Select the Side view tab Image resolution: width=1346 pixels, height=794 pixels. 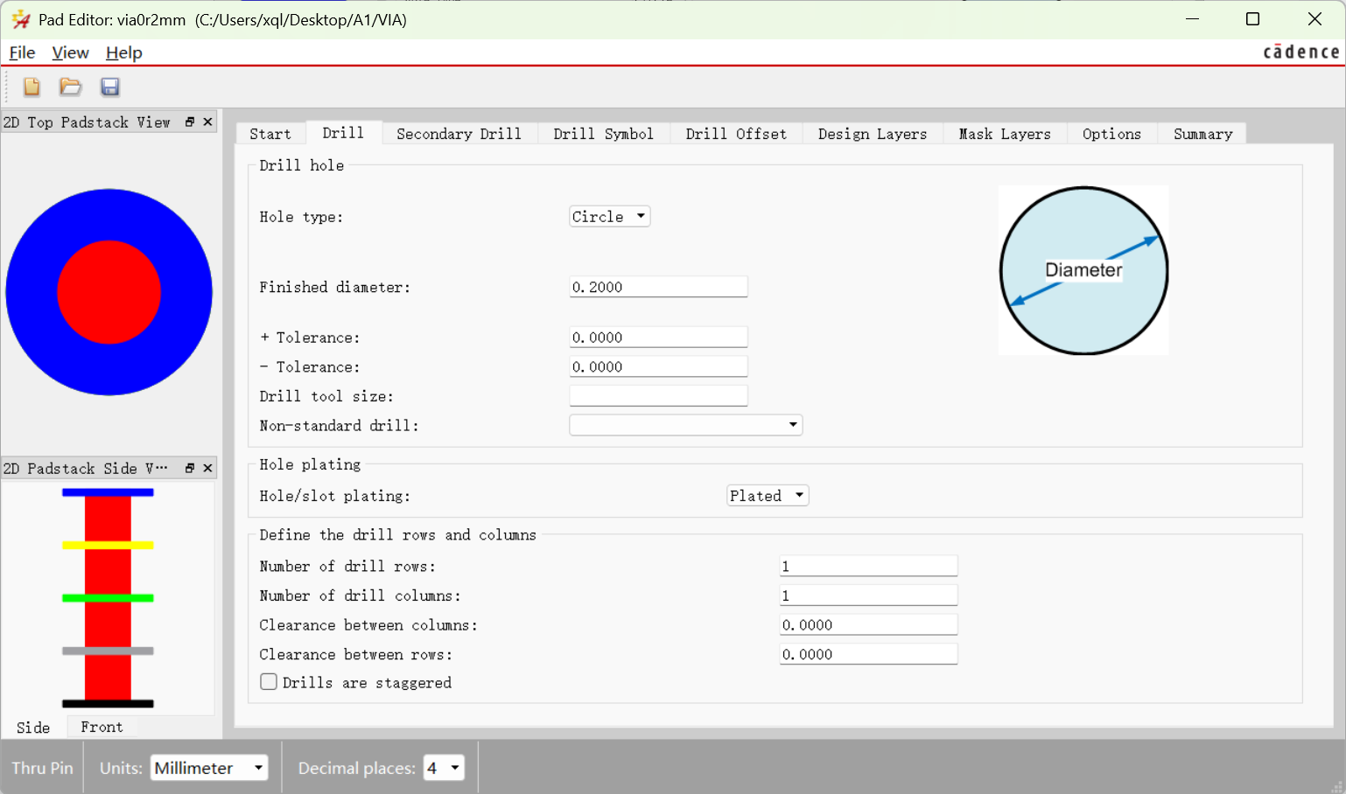tap(33, 728)
